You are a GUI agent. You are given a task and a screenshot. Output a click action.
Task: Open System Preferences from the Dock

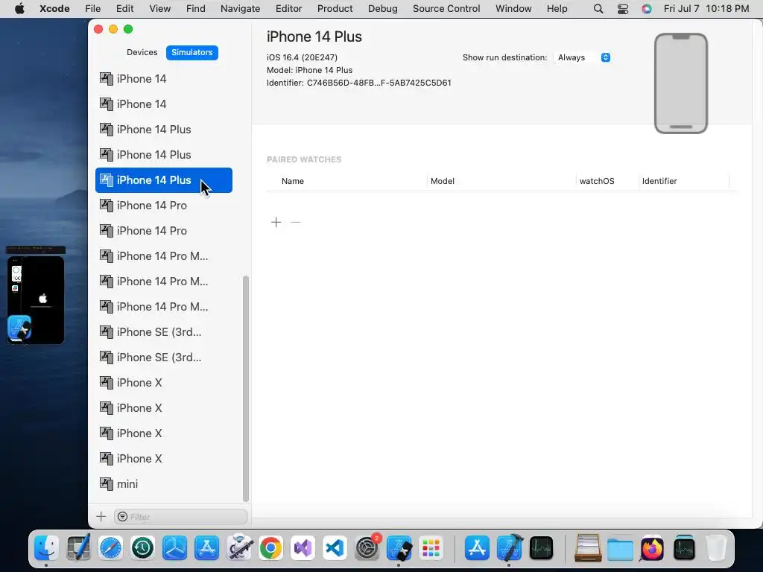(x=367, y=548)
